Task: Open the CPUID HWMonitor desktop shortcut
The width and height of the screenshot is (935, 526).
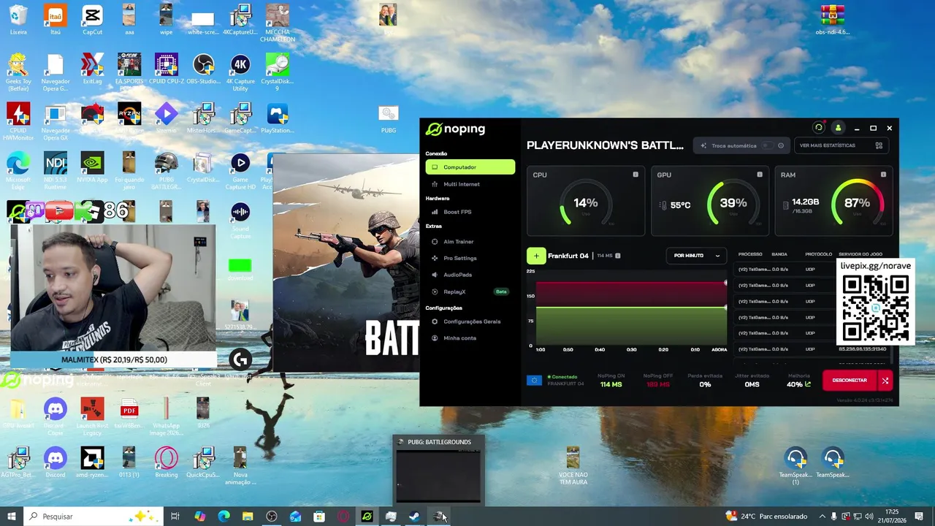Action: point(18,122)
